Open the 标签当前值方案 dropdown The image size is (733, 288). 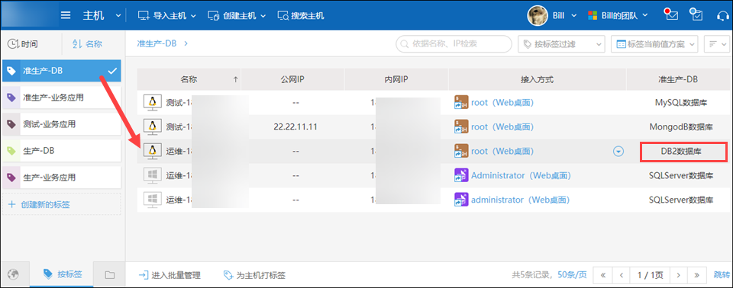pos(654,44)
